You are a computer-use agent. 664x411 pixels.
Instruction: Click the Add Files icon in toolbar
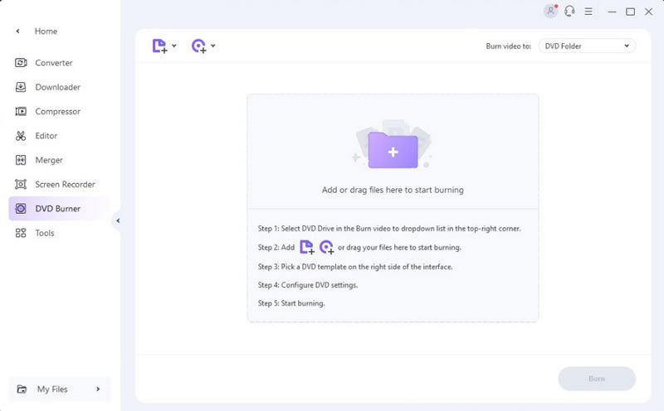159,46
